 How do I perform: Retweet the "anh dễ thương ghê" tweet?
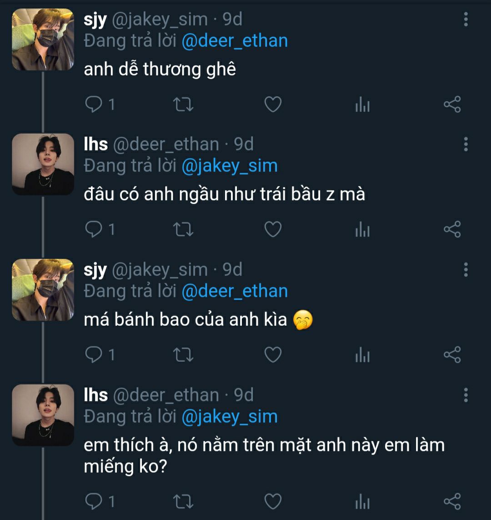click(x=184, y=105)
